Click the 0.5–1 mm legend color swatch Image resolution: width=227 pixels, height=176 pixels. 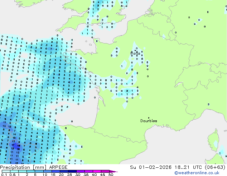14,171
